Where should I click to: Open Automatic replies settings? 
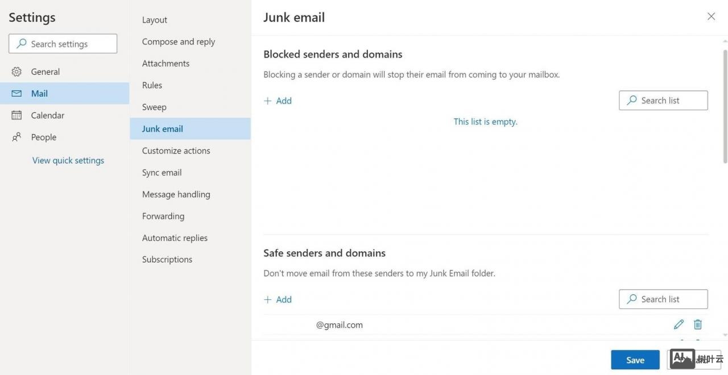click(175, 238)
